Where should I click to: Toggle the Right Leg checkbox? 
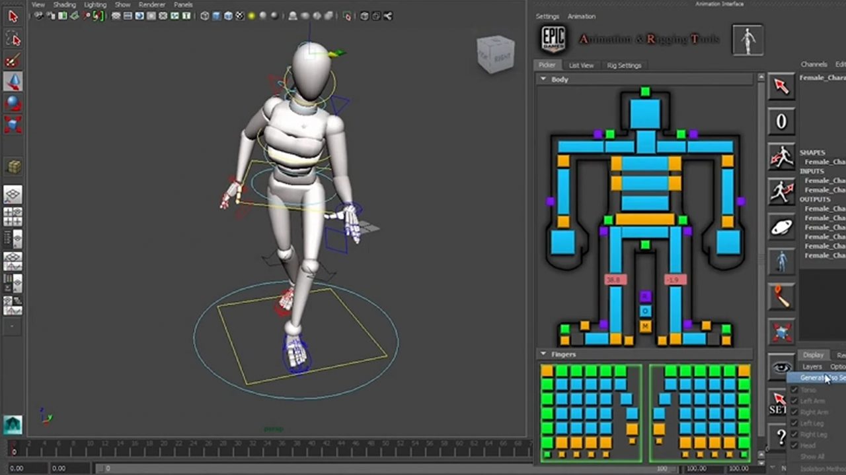click(x=794, y=435)
